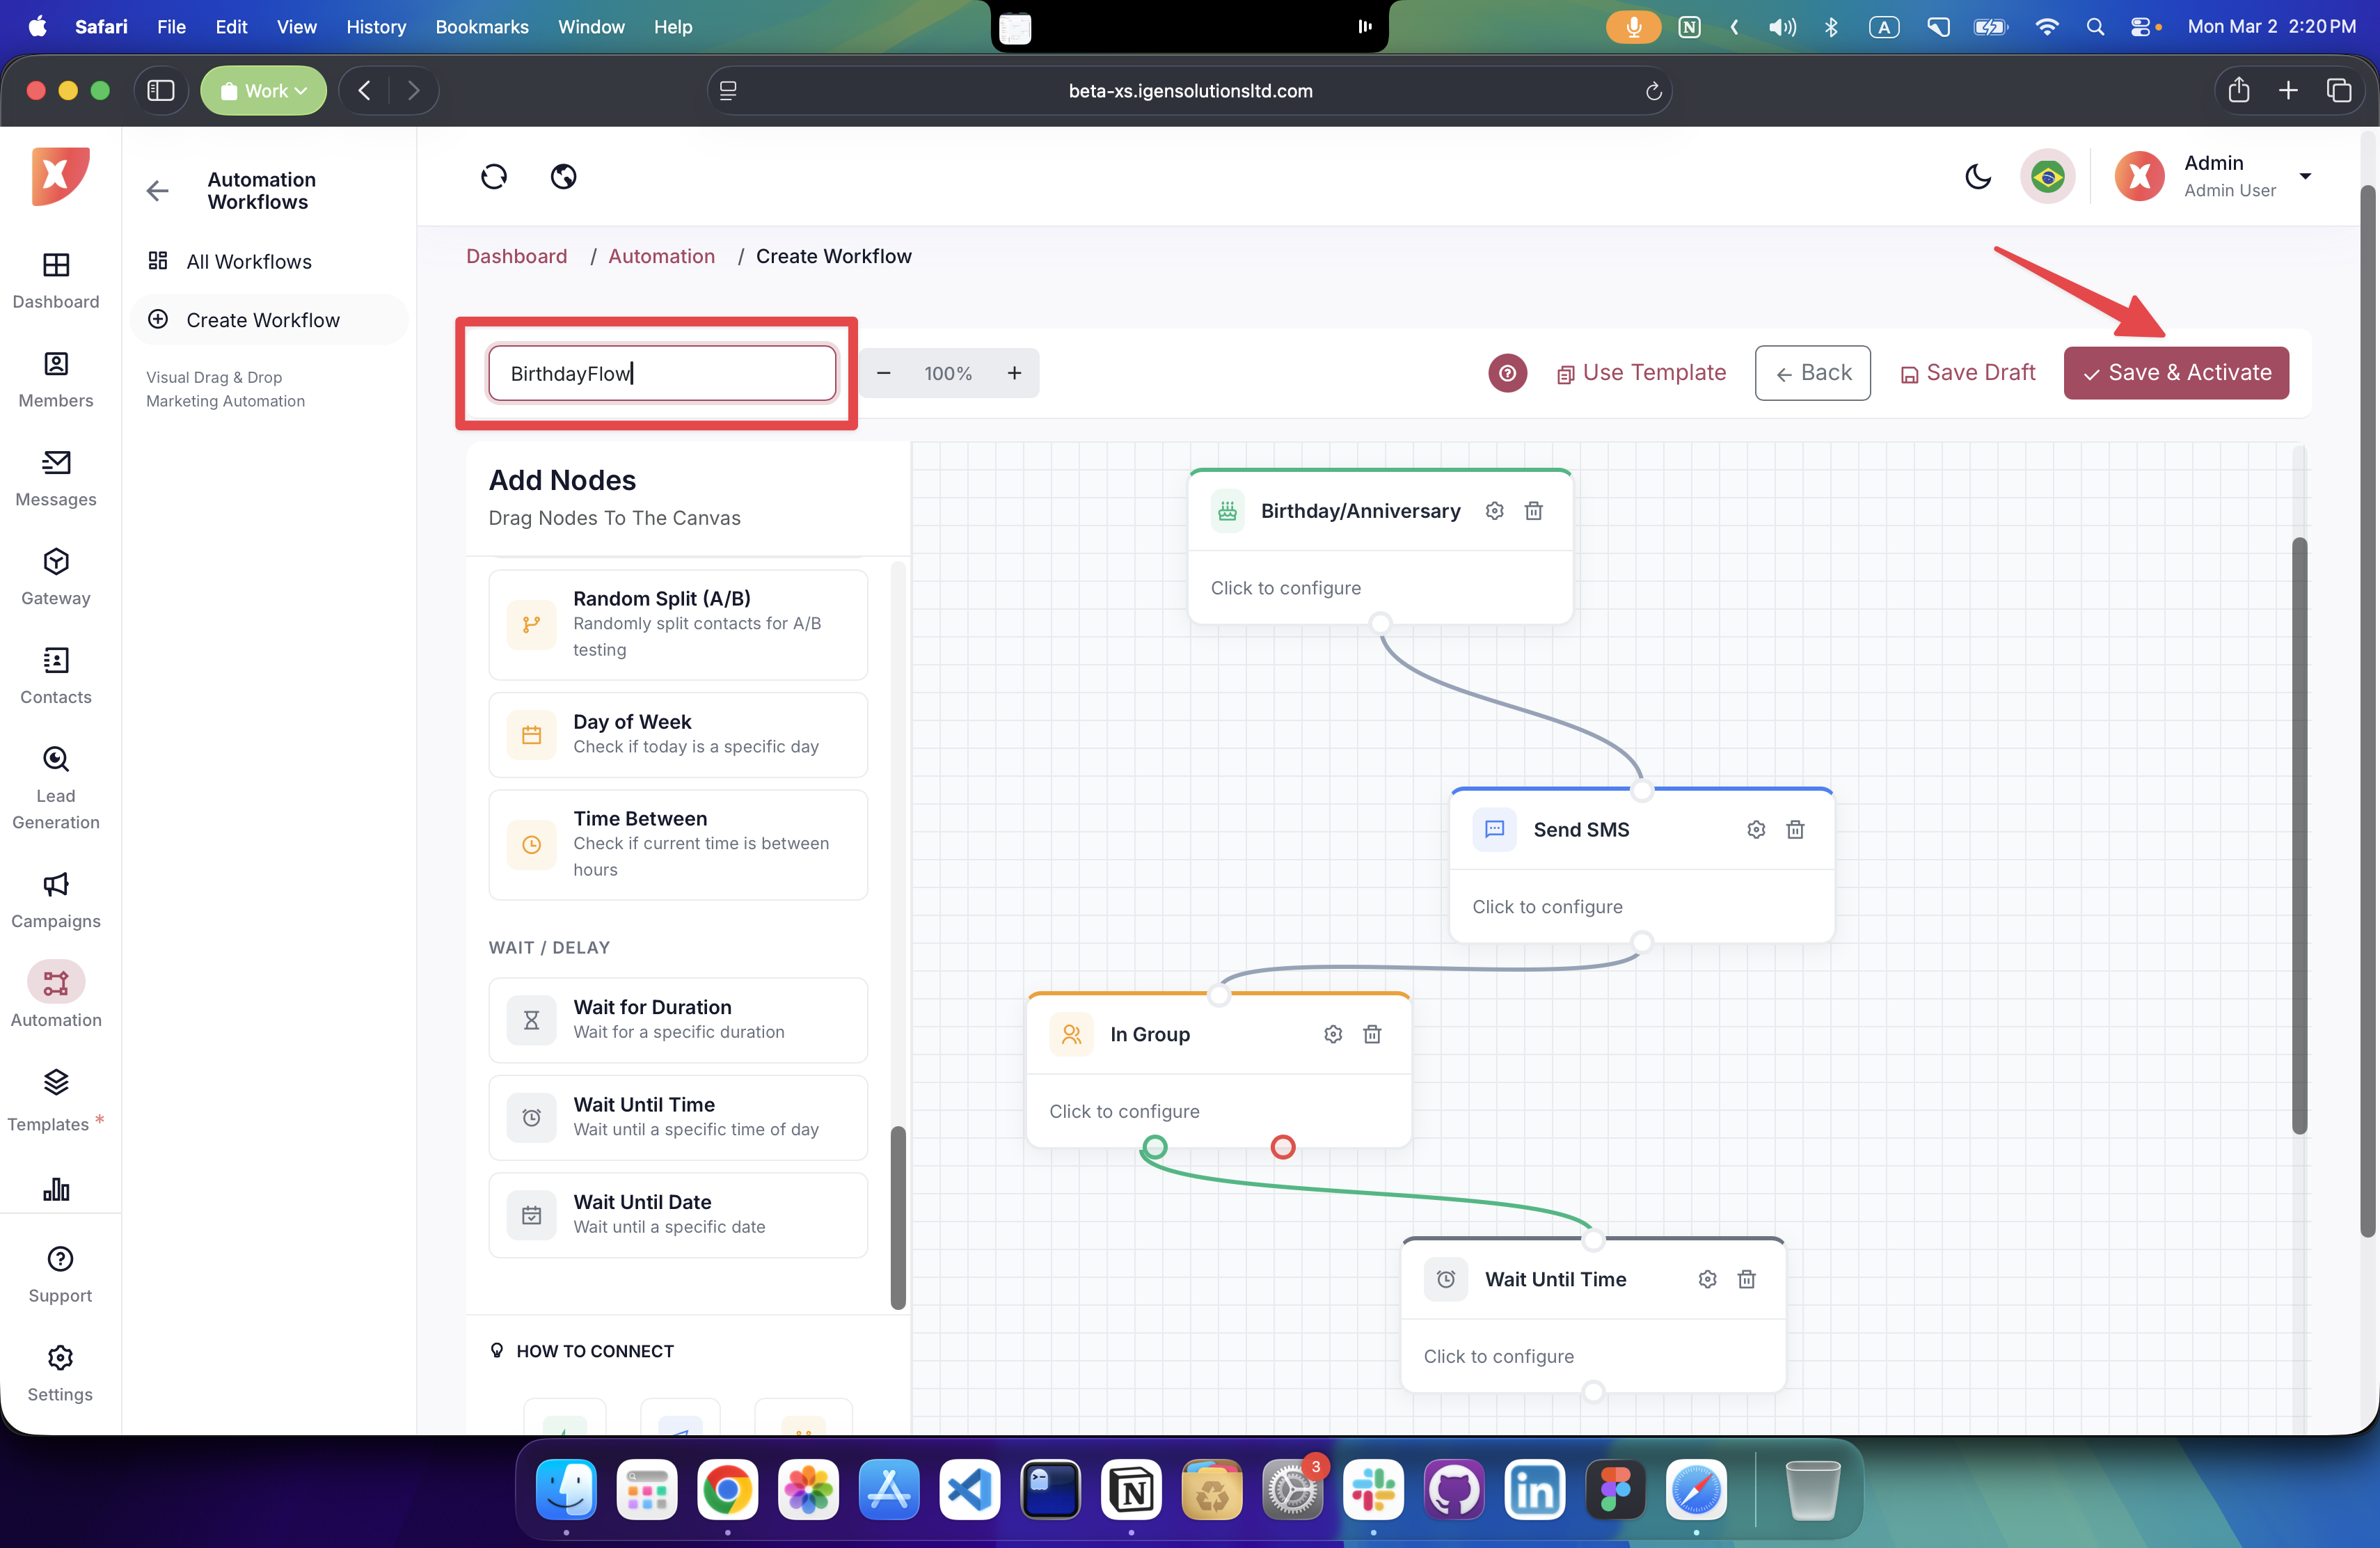Toggle Safari sidebar visibility

[161, 91]
